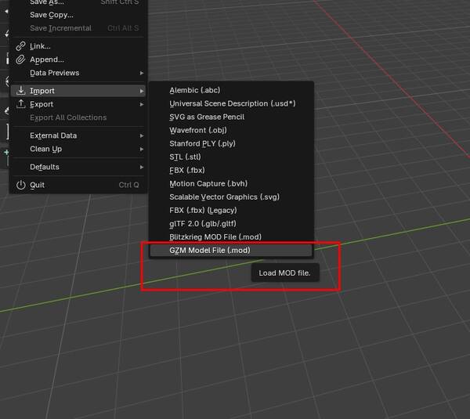Image resolution: width=470 pixels, height=419 pixels.
Task: Import Stanford PLY (.ply) file
Action: (231, 143)
